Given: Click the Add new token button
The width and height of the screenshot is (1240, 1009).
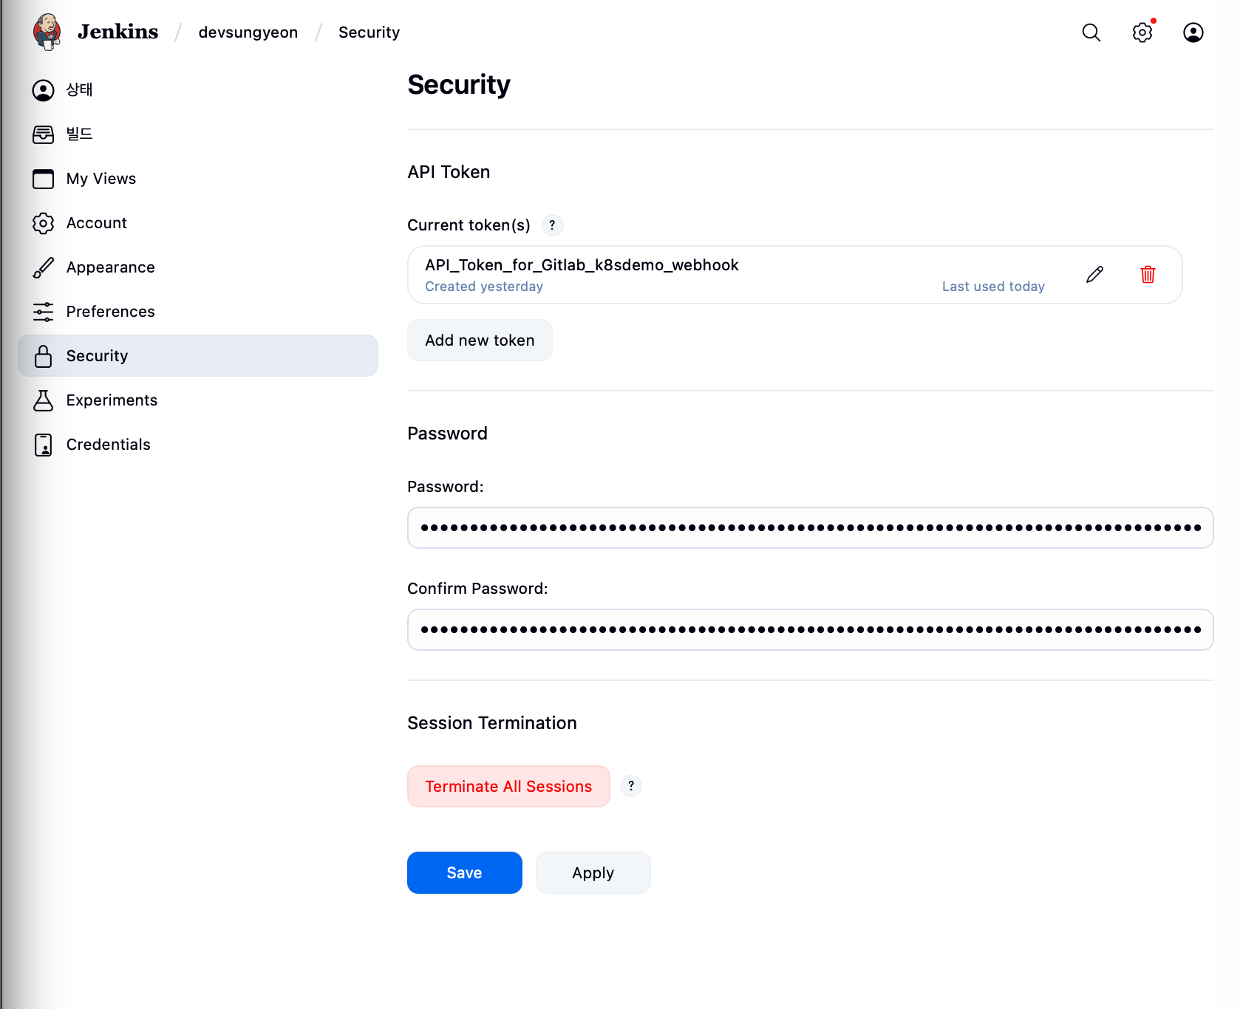Looking at the screenshot, I should pos(480,341).
